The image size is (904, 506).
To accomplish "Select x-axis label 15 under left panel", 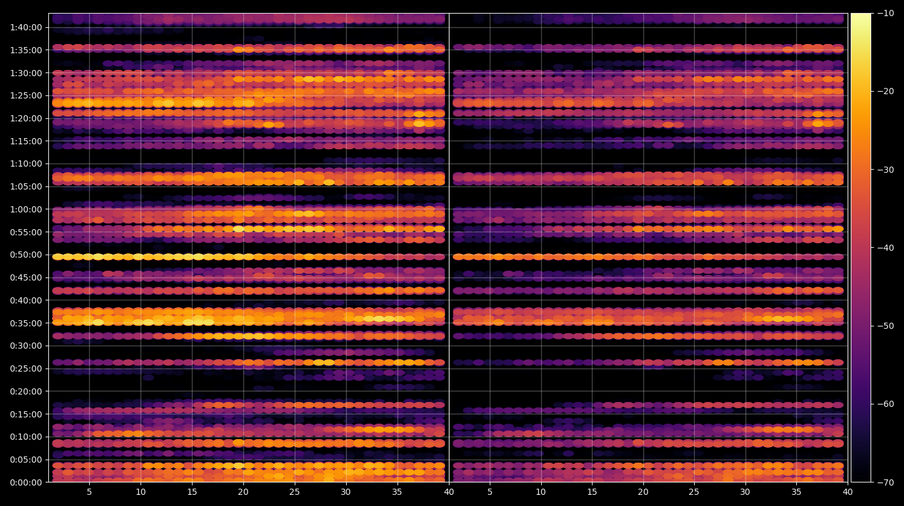I will [x=192, y=492].
